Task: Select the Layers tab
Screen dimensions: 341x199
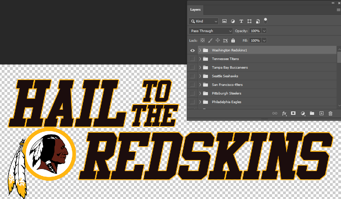Action: tap(195, 10)
